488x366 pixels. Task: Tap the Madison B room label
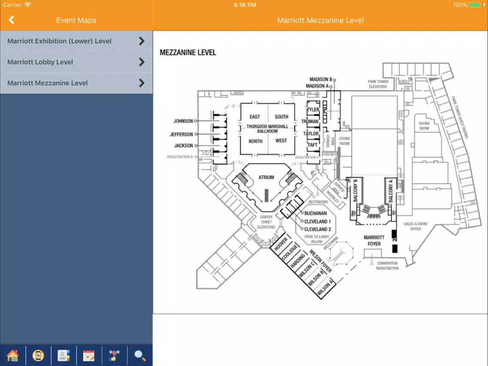[320, 79]
